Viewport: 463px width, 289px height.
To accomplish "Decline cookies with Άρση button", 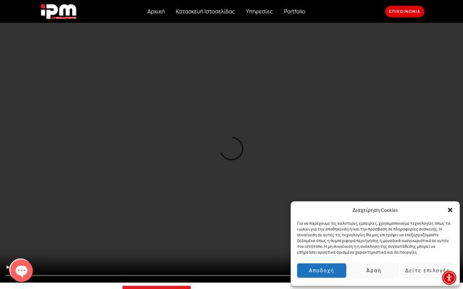I will tap(374, 270).
